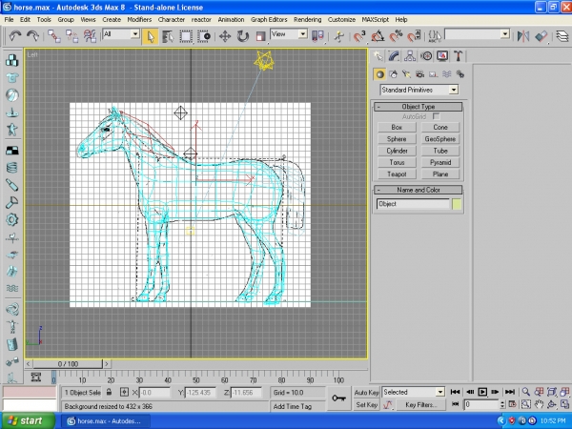Select the Space Warps category icon

(x=446, y=74)
